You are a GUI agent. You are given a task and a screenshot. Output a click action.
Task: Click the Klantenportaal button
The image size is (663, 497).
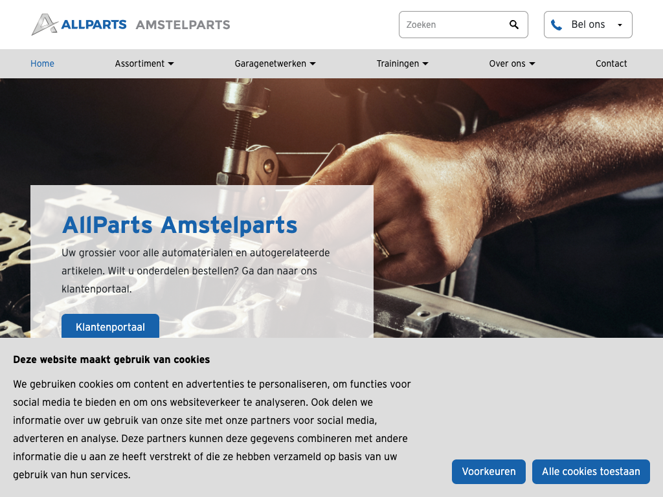point(110,326)
